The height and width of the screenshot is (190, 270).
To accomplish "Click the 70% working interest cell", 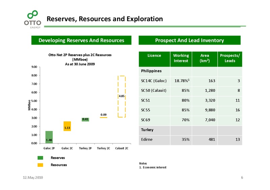I will tap(181, 120).
